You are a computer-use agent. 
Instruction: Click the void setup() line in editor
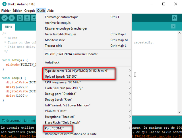(15, 60)
